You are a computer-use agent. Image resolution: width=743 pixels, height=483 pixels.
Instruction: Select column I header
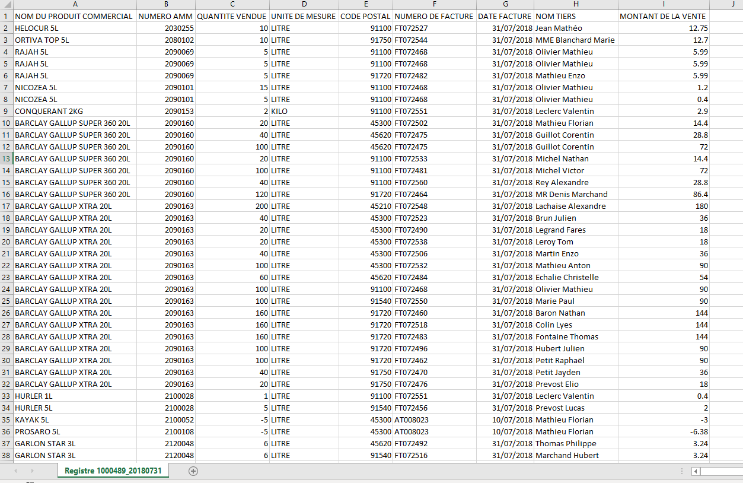point(663,5)
